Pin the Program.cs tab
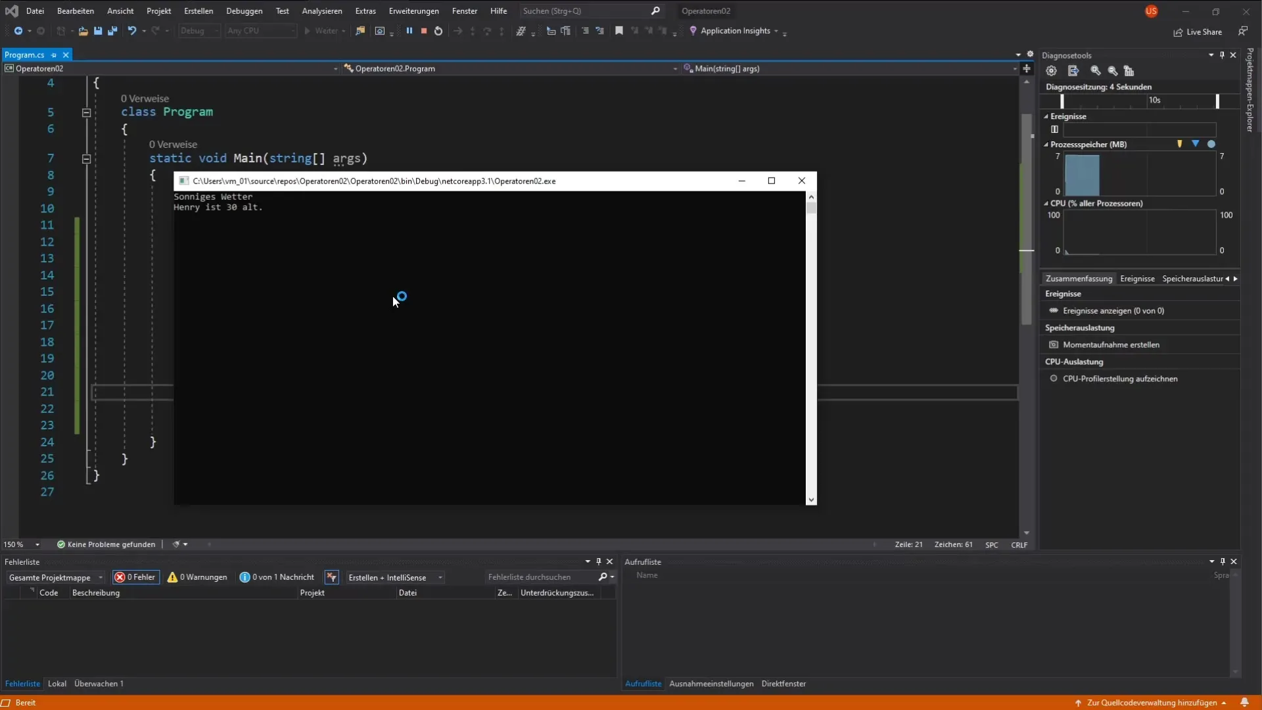This screenshot has width=1262, height=710. click(x=54, y=55)
